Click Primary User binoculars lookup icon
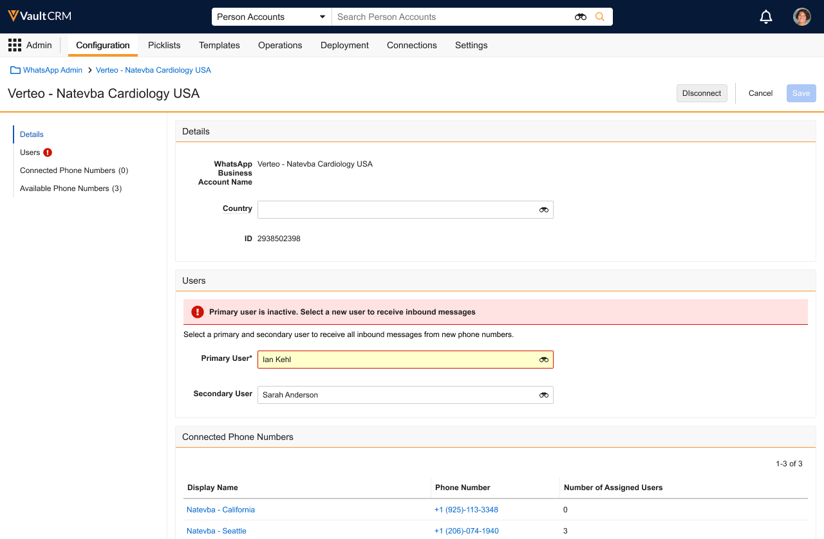The image size is (824, 539). (x=544, y=360)
